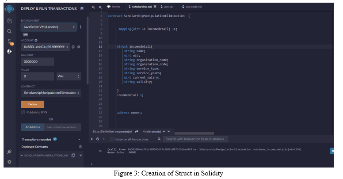The height and width of the screenshot is (179, 343).
Task: Copy the deployed contract address
Action: [73, 156]
